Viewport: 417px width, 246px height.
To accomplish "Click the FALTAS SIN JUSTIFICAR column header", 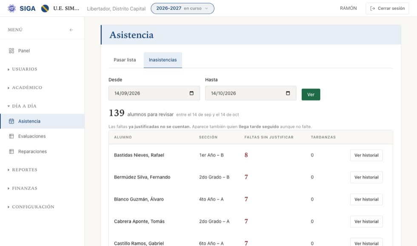I will coord(269,137).
